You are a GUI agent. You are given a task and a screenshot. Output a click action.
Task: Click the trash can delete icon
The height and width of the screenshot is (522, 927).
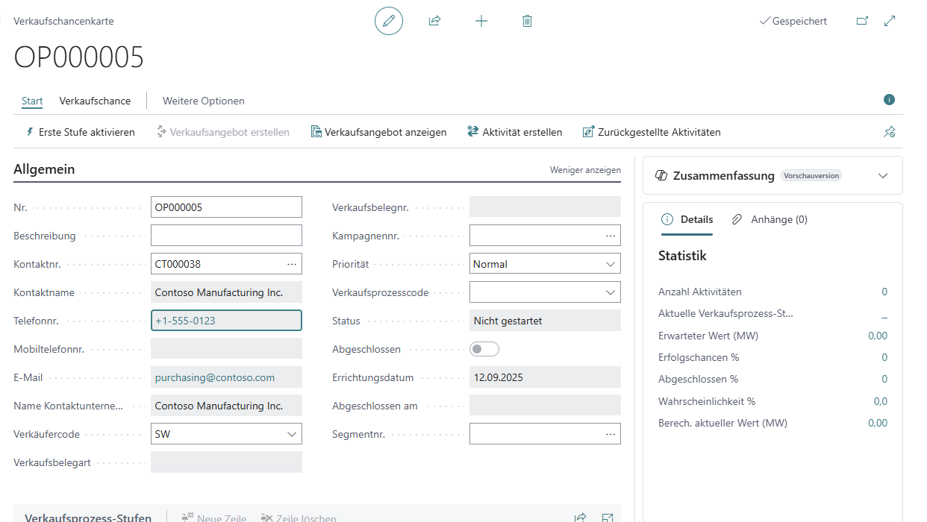527,21
